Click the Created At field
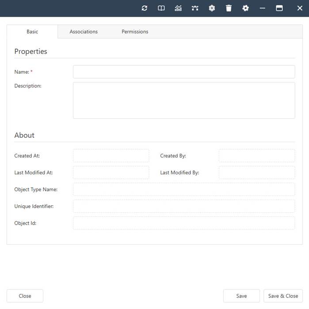 (111, 156)
